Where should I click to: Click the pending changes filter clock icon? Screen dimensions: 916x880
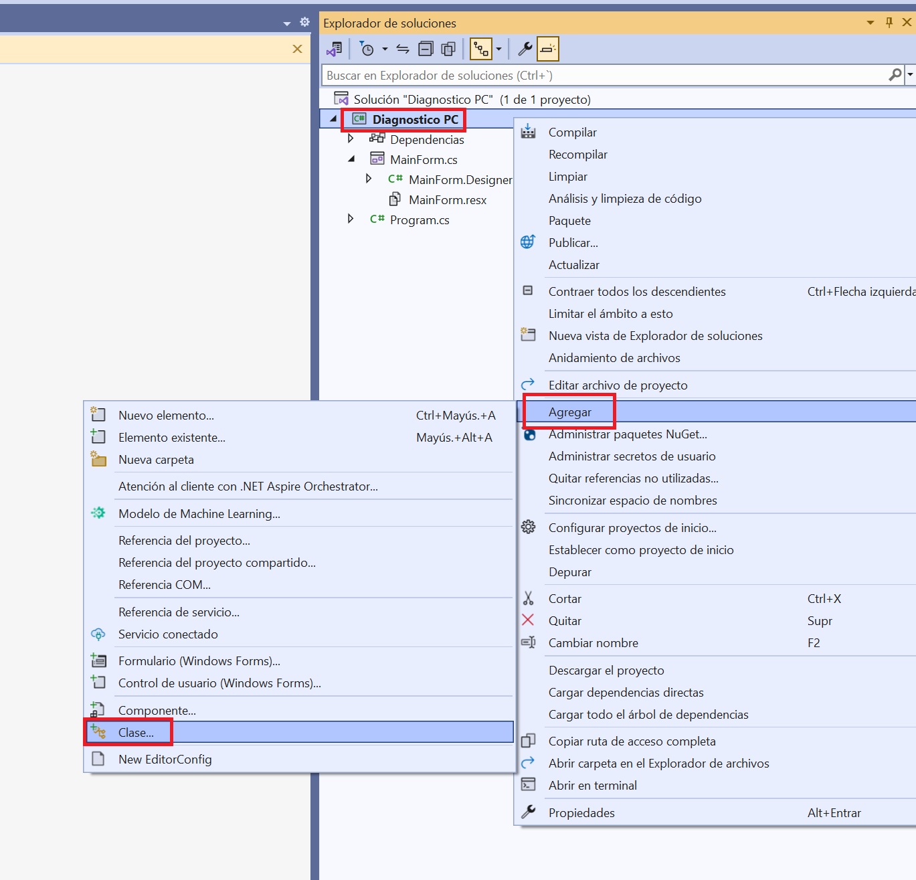pos(367,49)
